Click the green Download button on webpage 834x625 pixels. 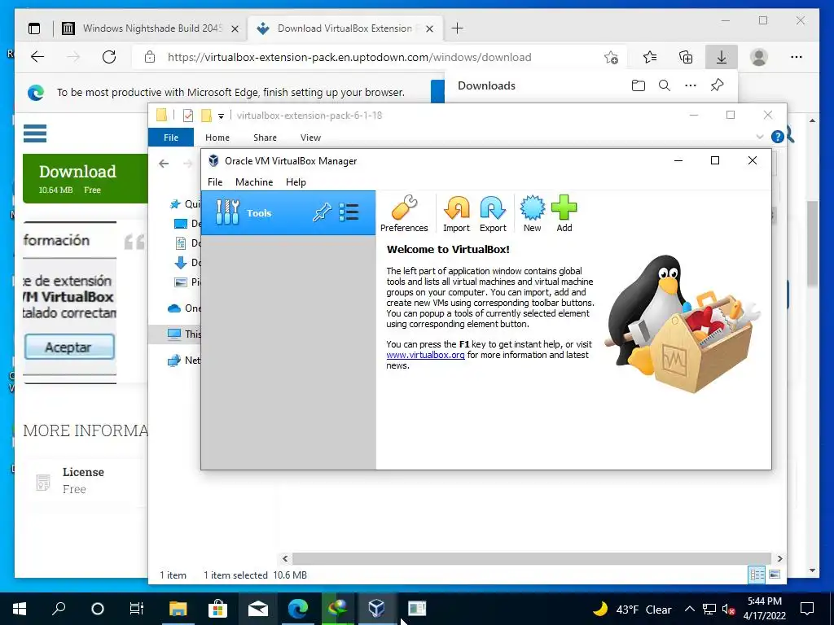point(85,178)
